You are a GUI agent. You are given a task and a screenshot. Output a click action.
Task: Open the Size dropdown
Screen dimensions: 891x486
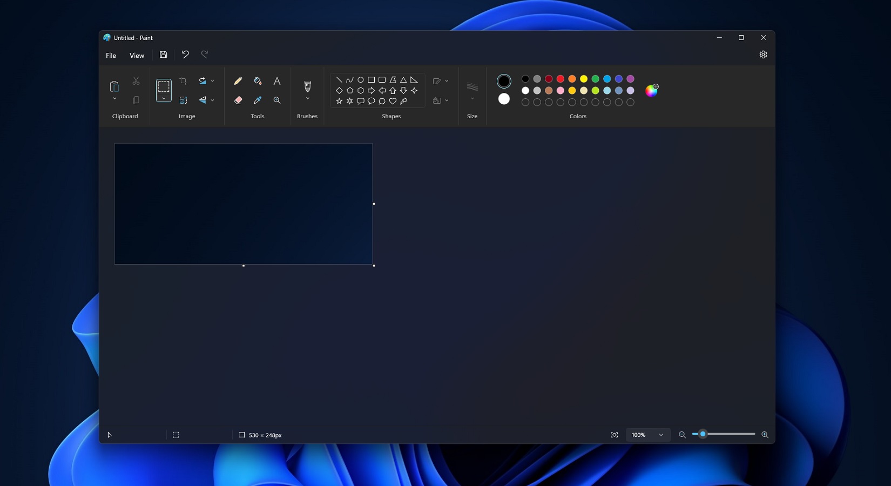point(472,98)
